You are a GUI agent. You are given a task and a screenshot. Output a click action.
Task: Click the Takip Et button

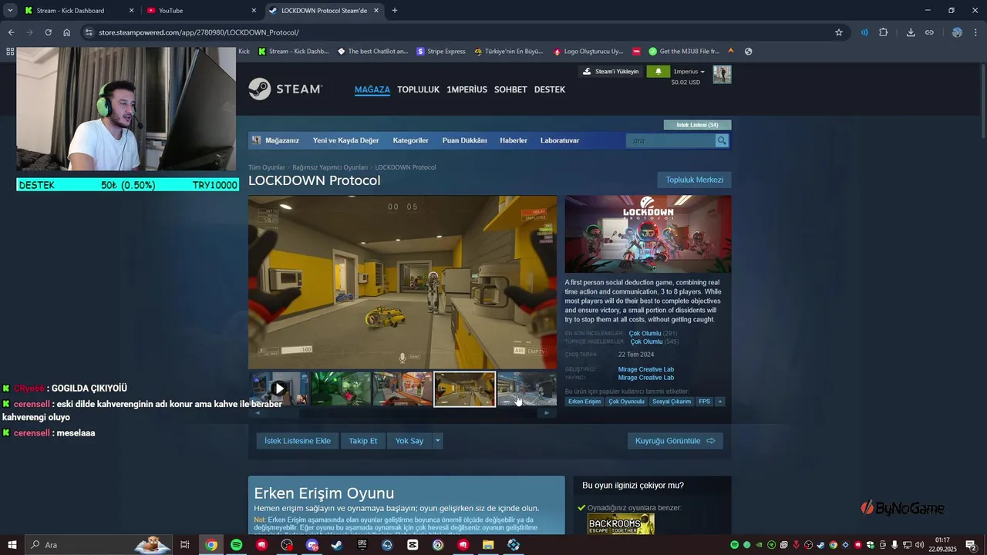click(363, 441)
